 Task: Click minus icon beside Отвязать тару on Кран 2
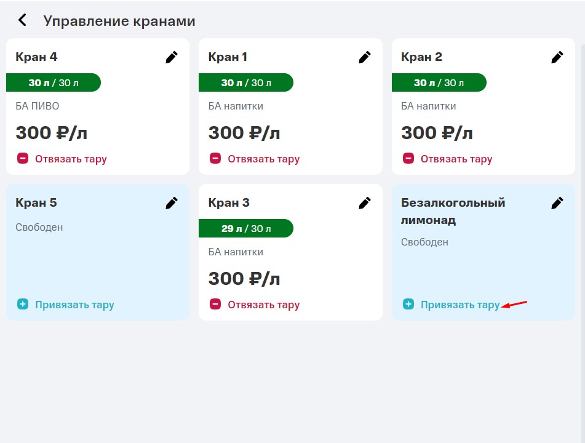point(408,159)
